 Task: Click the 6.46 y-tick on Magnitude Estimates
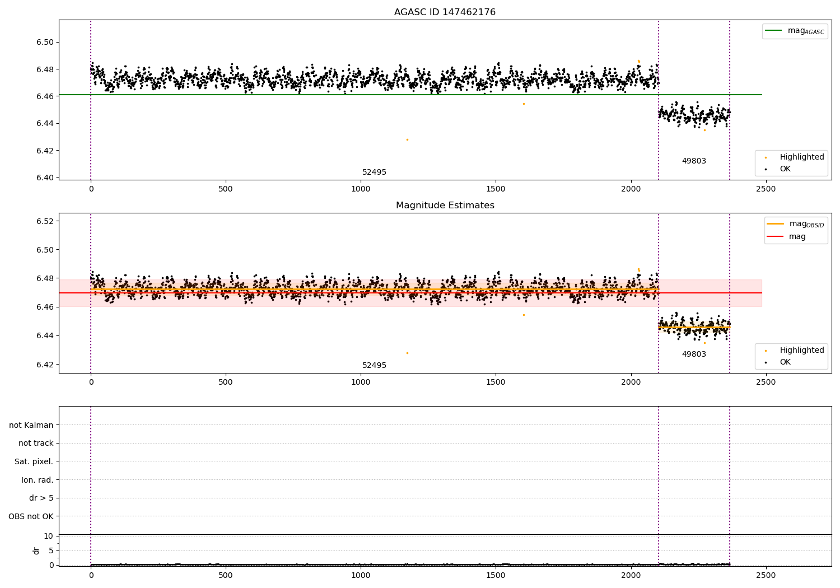[x=44, y=307]
